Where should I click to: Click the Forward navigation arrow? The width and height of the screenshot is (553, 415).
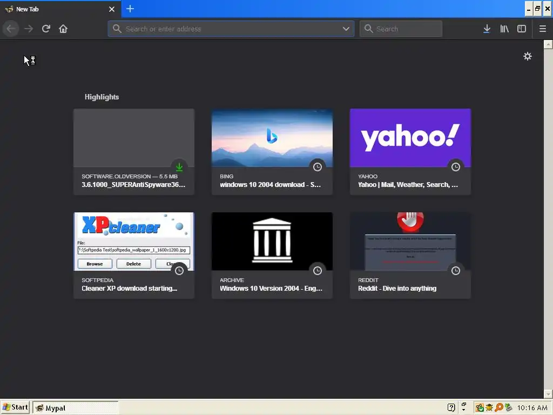(29, 29)
